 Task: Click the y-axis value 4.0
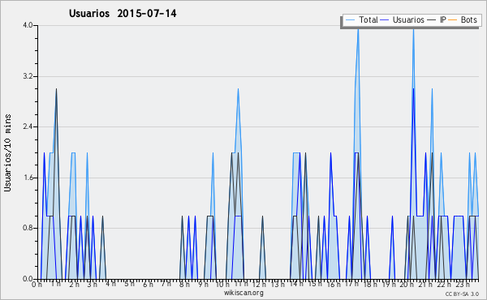click(x=28, y=25)
